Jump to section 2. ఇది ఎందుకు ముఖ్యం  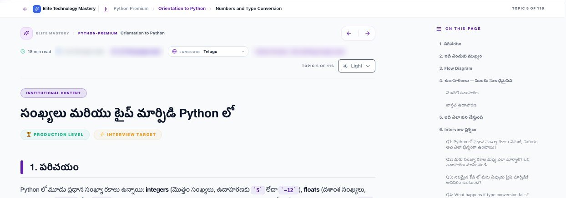[x=460, y=56]
